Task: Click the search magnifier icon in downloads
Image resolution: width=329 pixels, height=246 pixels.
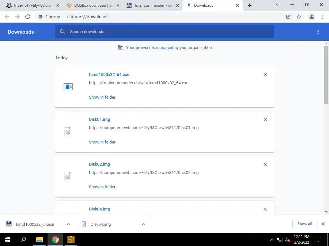Action: [x=62, y=32]
